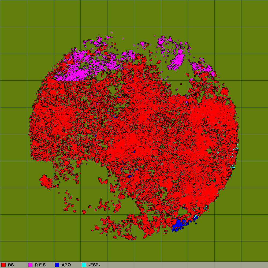
Task: Click the magenta R E S legend swatch
Action: pos(30,265)
